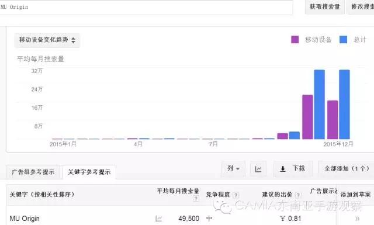Click the MU Origin keyword row text
This screenshot has width=374, height=225.
(25, 219)
